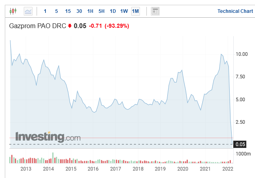Switch to candlestick chart type
This screenshot has height=178, width=255.
click(x=13, y=11)
